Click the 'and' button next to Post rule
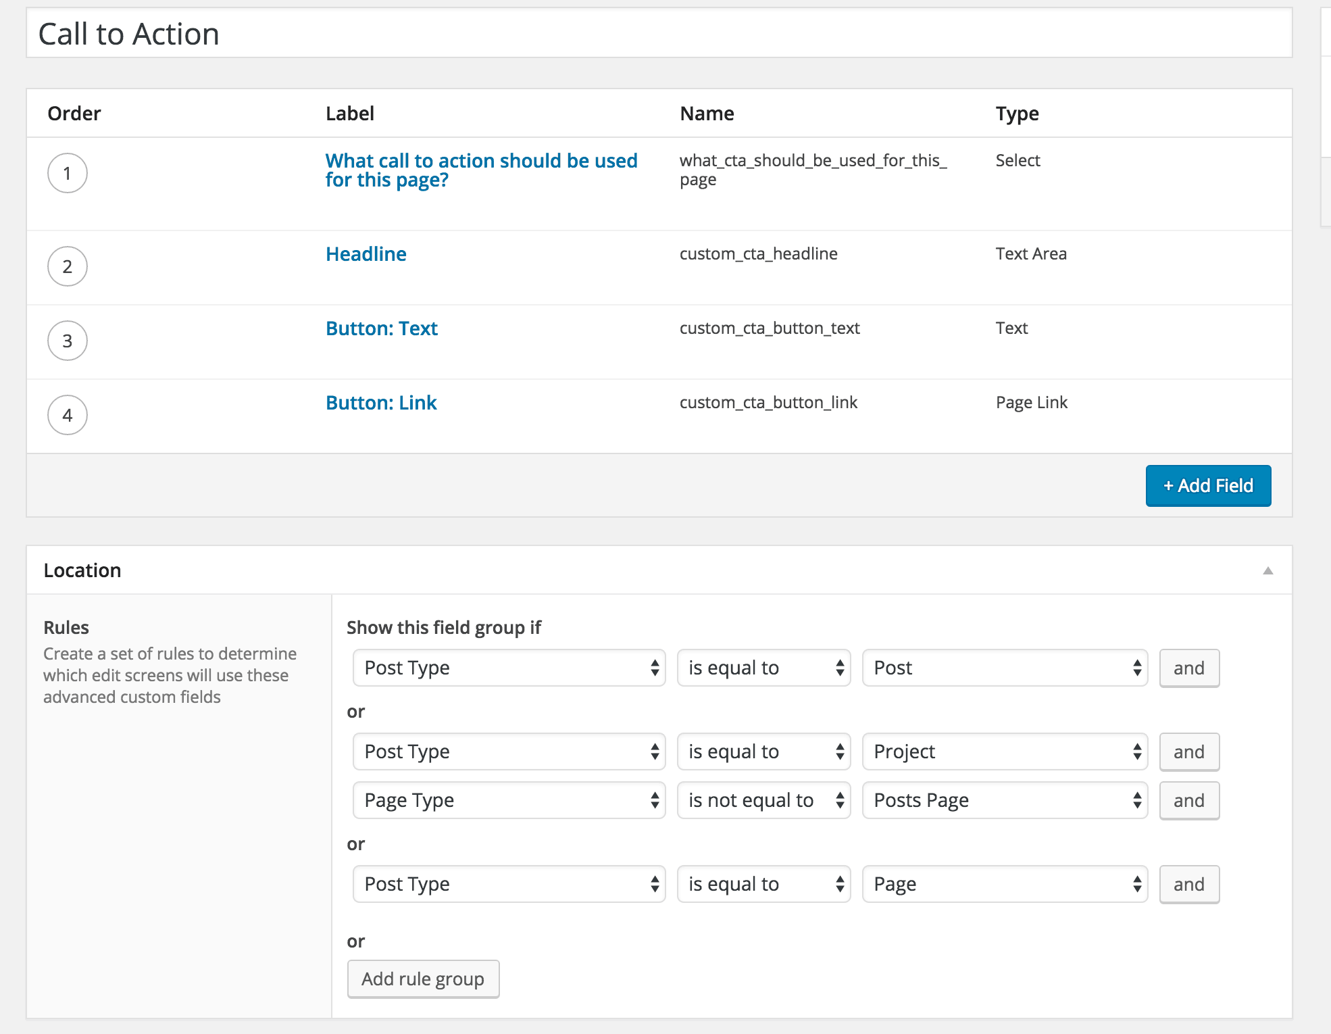Screen dimensions: 1331x1034 (x=1188, y=668)
